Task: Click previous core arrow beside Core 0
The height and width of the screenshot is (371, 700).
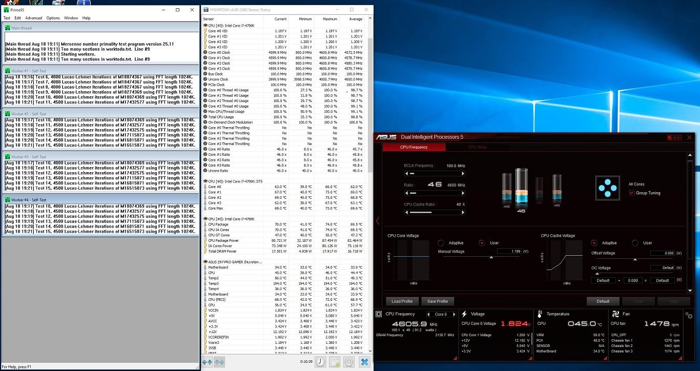Action: click(x=428, y=314)
